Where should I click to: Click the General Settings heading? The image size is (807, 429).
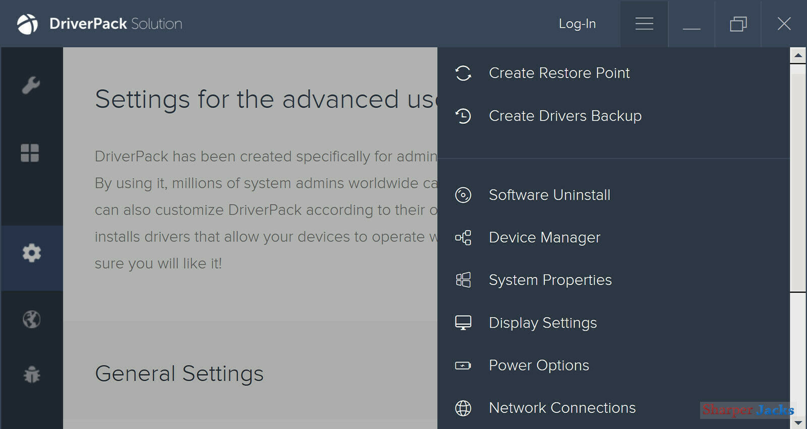coord(179,374)
